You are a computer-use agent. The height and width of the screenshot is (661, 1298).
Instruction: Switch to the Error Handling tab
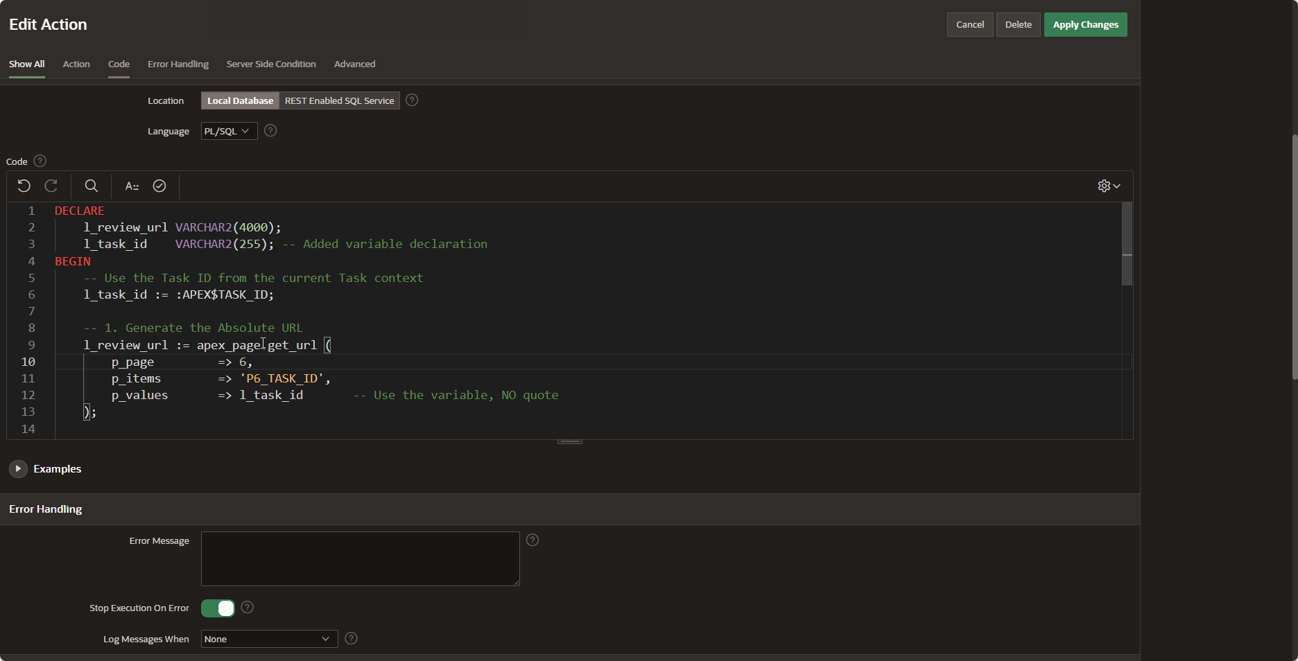pyautogui.click(x=178, y=64)
